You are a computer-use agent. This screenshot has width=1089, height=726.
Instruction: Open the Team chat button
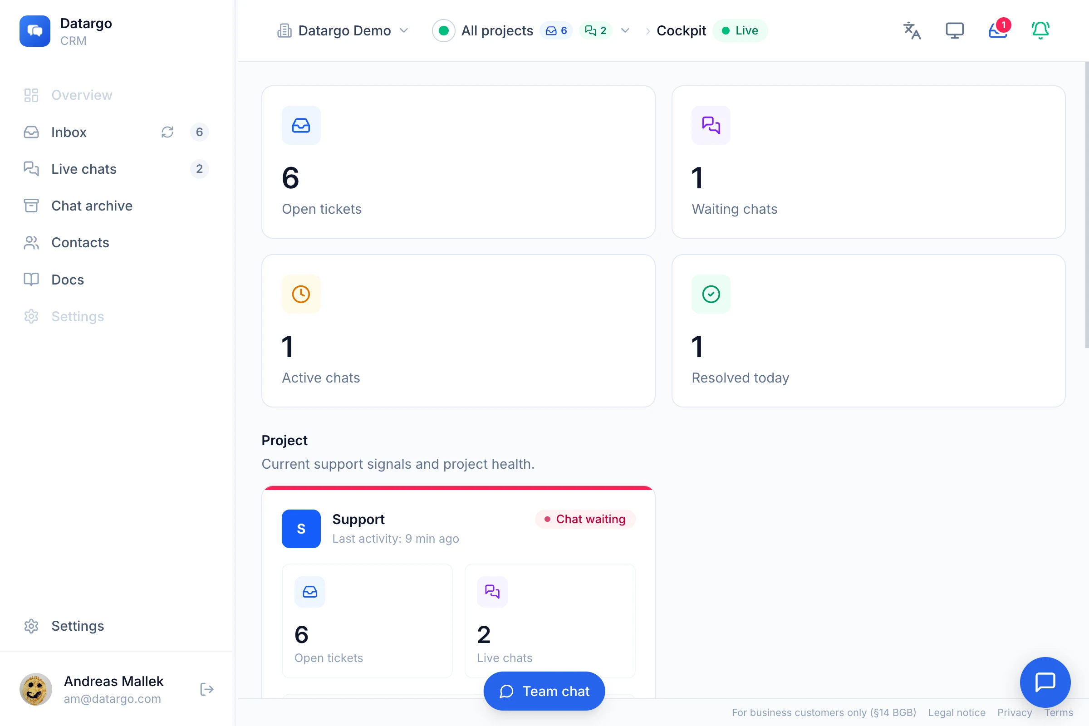point(544,691)
